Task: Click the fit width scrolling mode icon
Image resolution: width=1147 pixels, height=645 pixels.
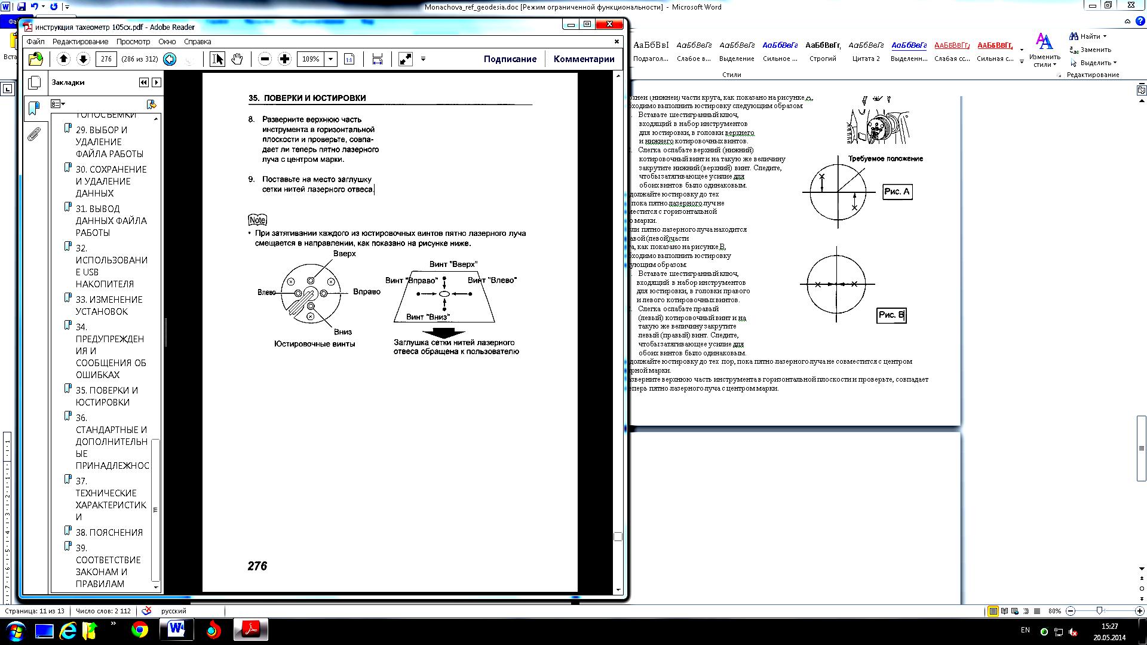Action: 378,59
